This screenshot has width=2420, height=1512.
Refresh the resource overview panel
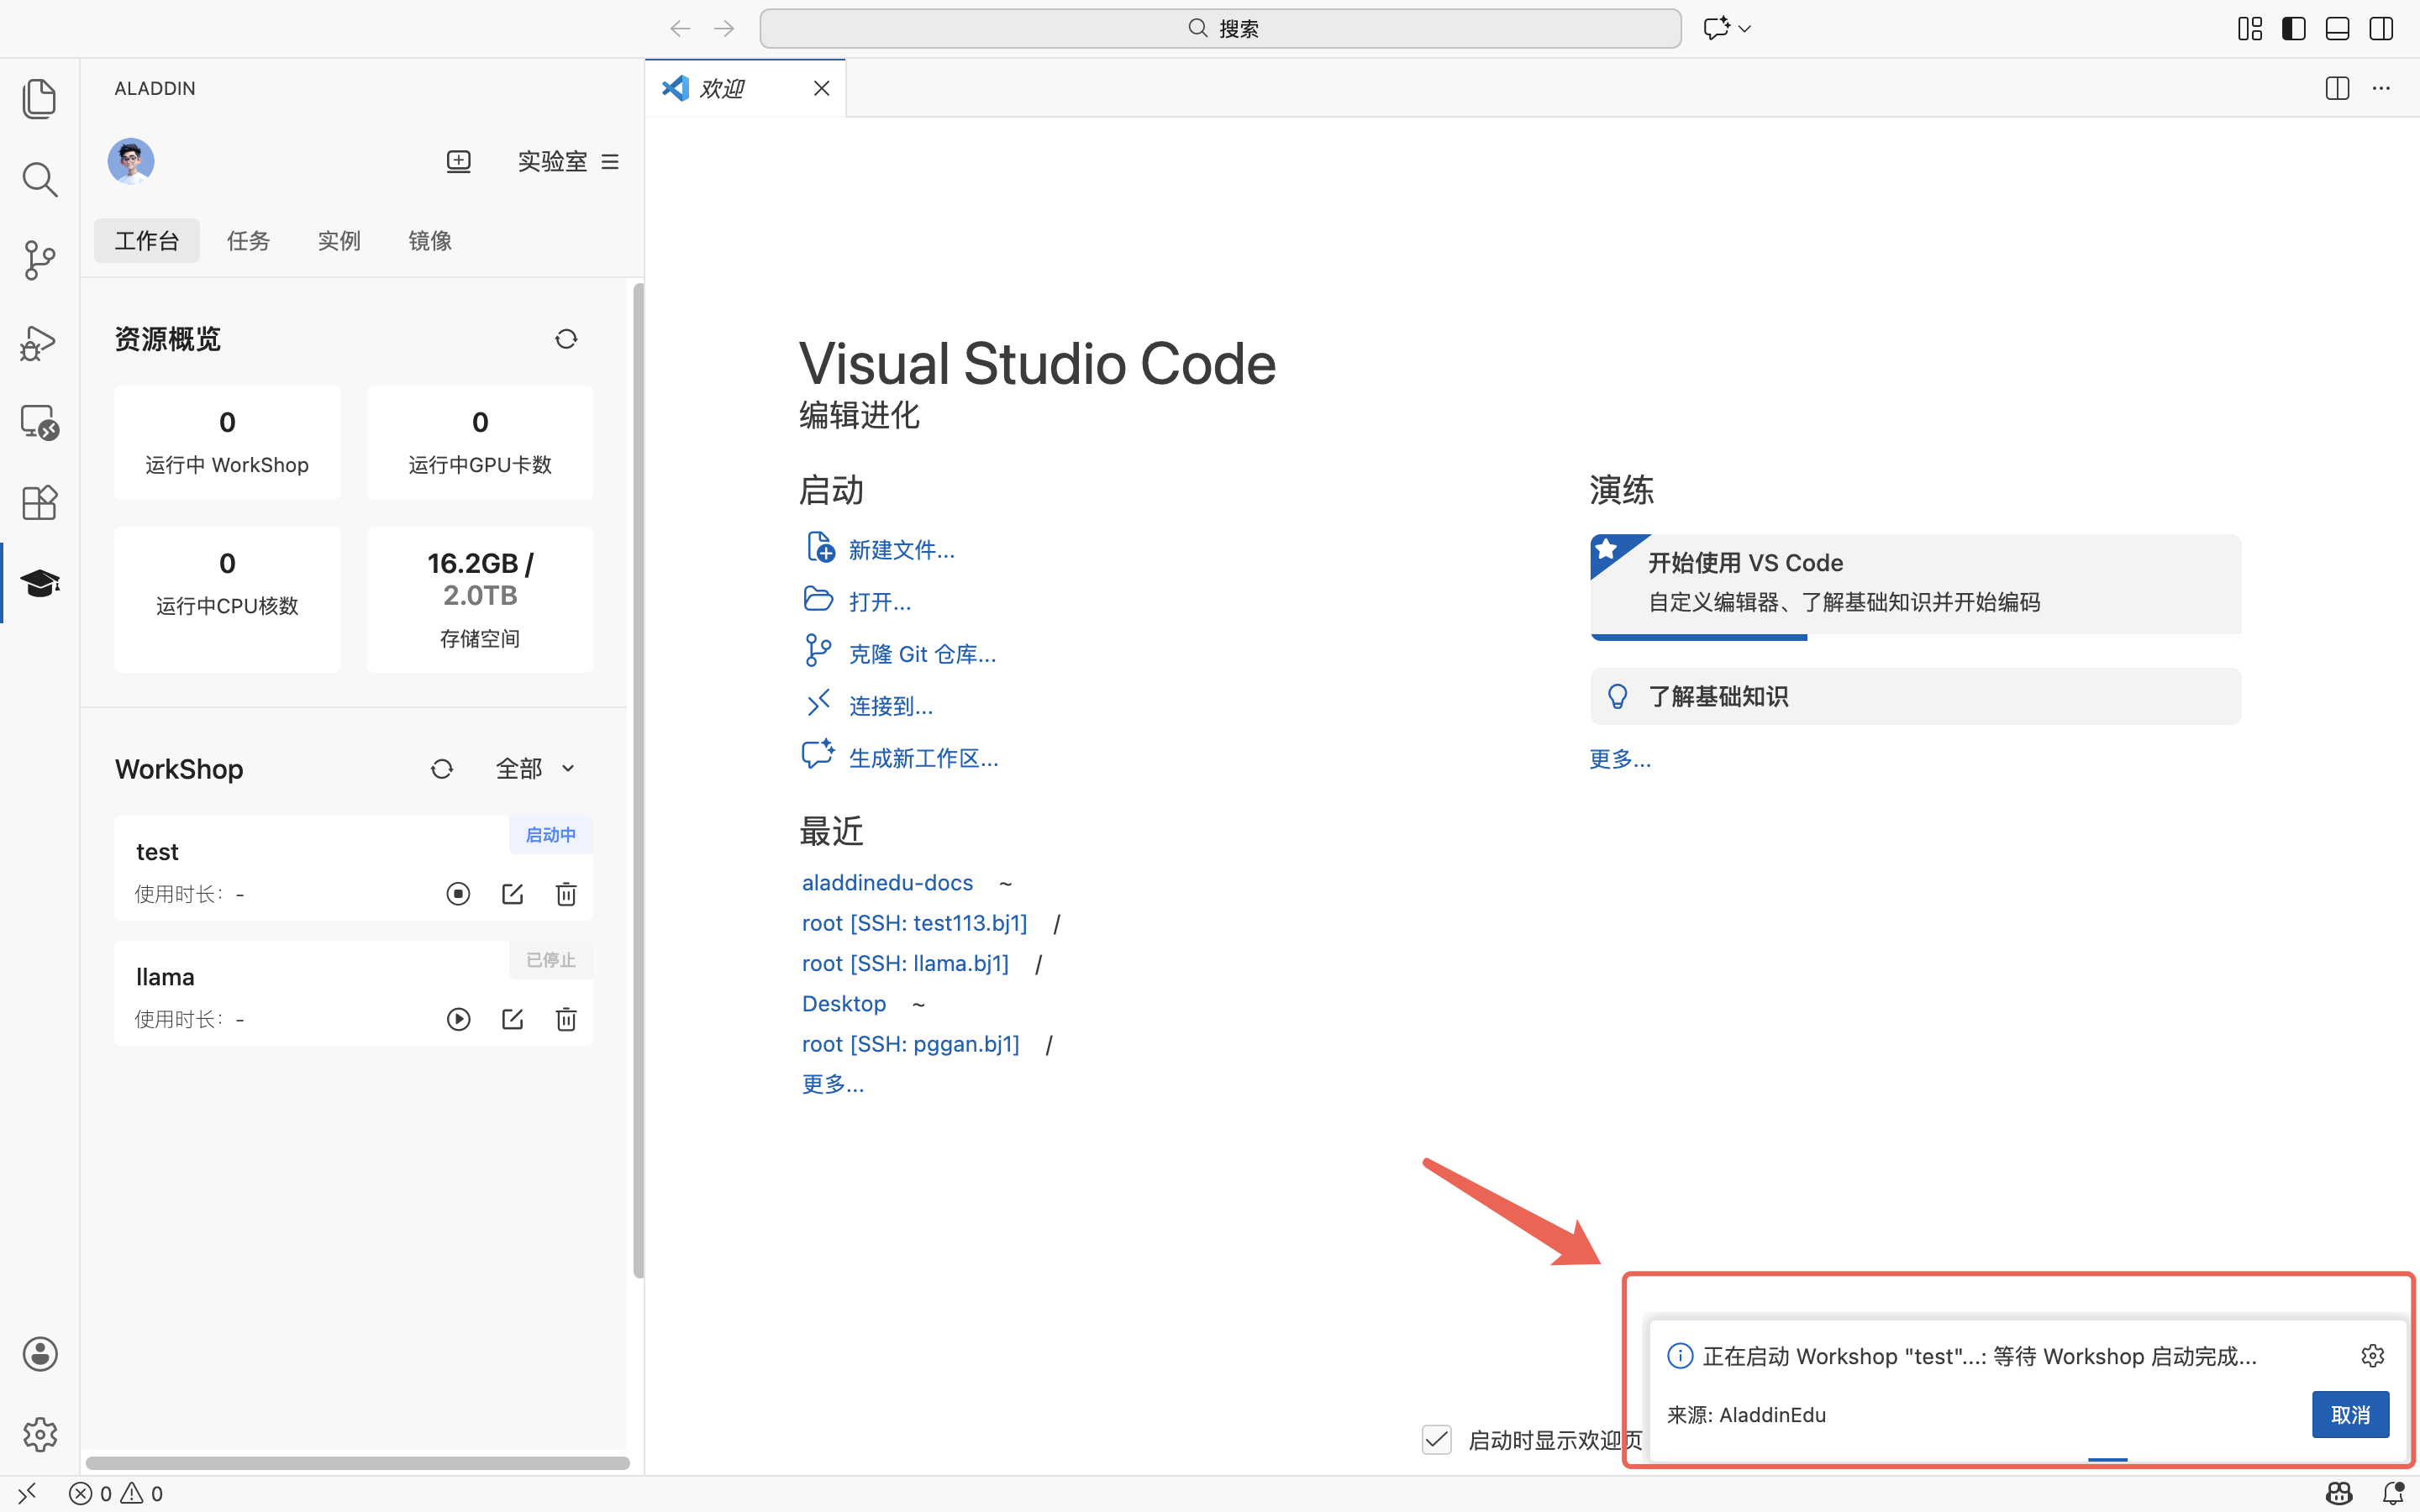point(566,339)
